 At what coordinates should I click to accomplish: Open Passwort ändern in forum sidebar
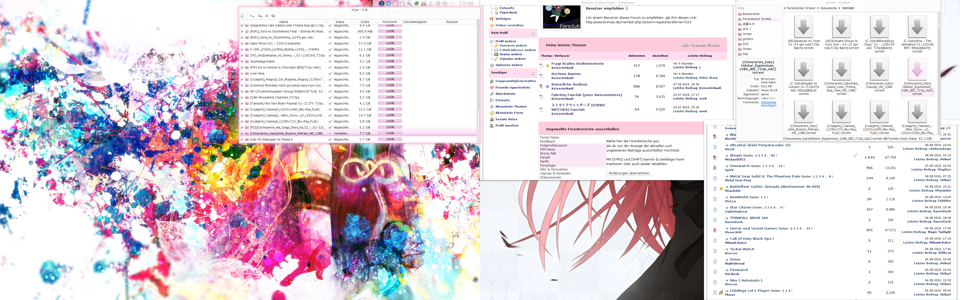(x=513, y=45)
